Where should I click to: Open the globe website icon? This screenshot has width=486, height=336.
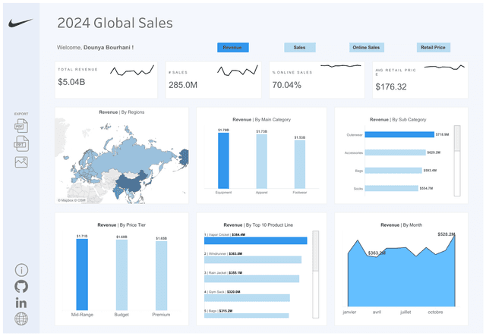pos(21,319)
